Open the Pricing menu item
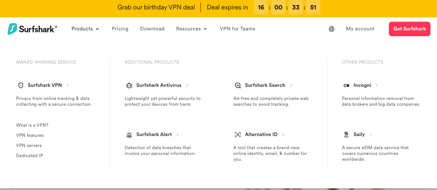This screenshot has height=190, width=437. point(120,29)
